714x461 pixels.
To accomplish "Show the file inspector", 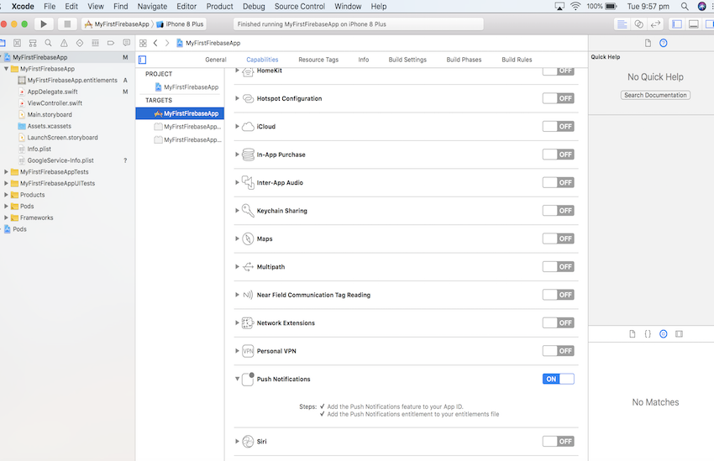I will click(648, 43).
